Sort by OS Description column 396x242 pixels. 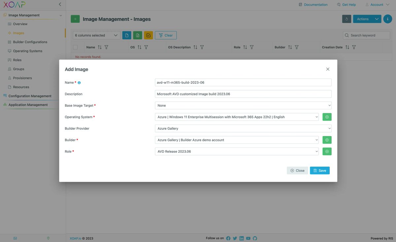click(195, 47)
